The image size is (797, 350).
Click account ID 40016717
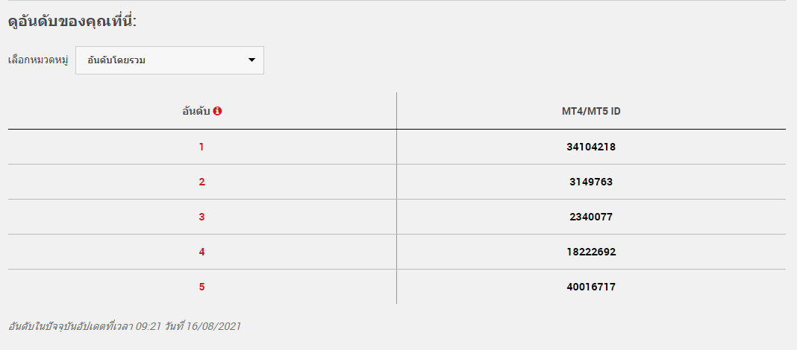591,287
